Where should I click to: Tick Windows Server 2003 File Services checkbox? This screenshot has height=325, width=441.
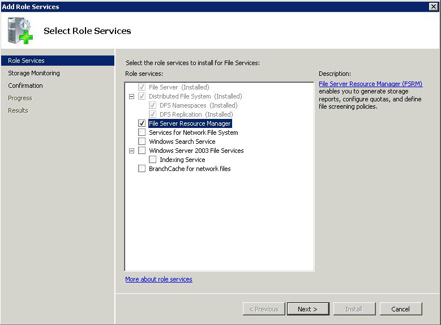[142, 151]
